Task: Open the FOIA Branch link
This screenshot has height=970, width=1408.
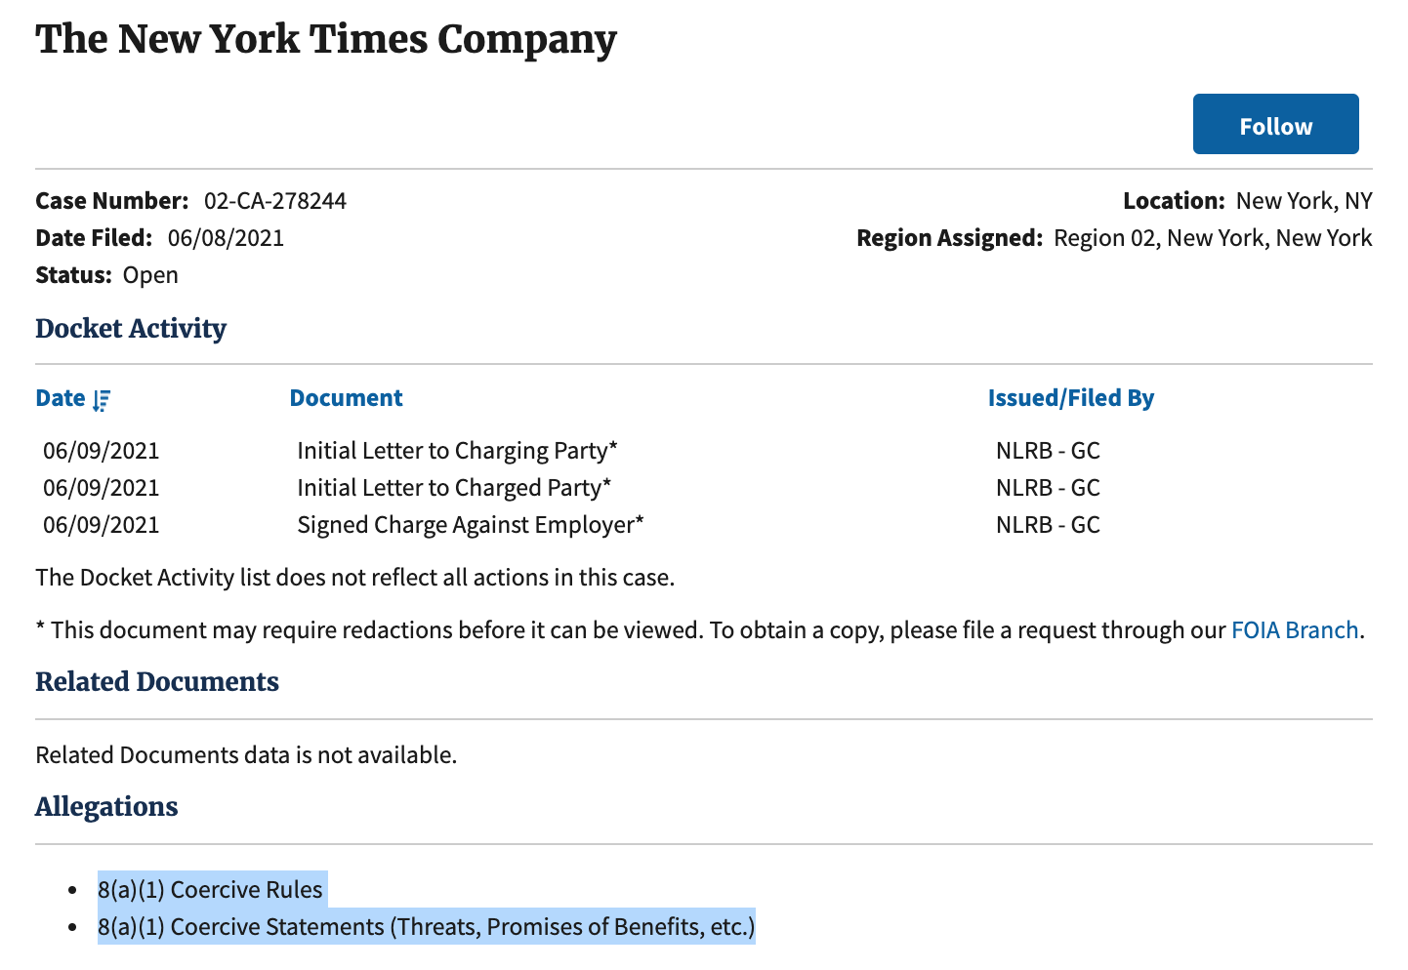Action: point(1295,630)
